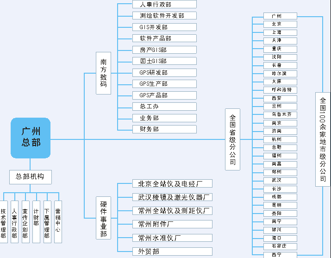This screenshot has width=331, height=258.
Task: Click the 北京全站仪及电经厂 box
Action: tap(172, 183)
